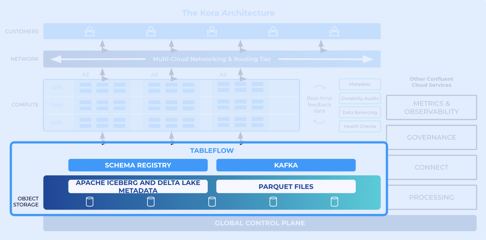486x240 pixels.
Task: Click the Health Checks box
Action: 360,126
